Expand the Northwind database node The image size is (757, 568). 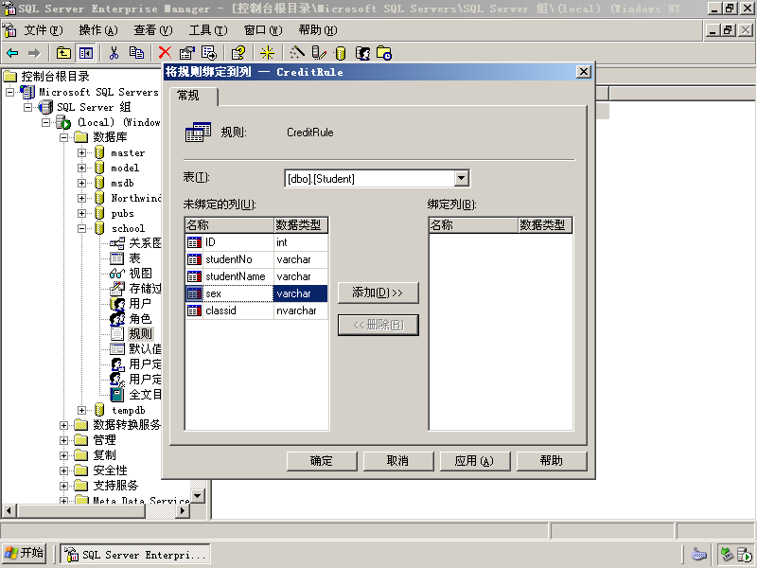[82, 199]
